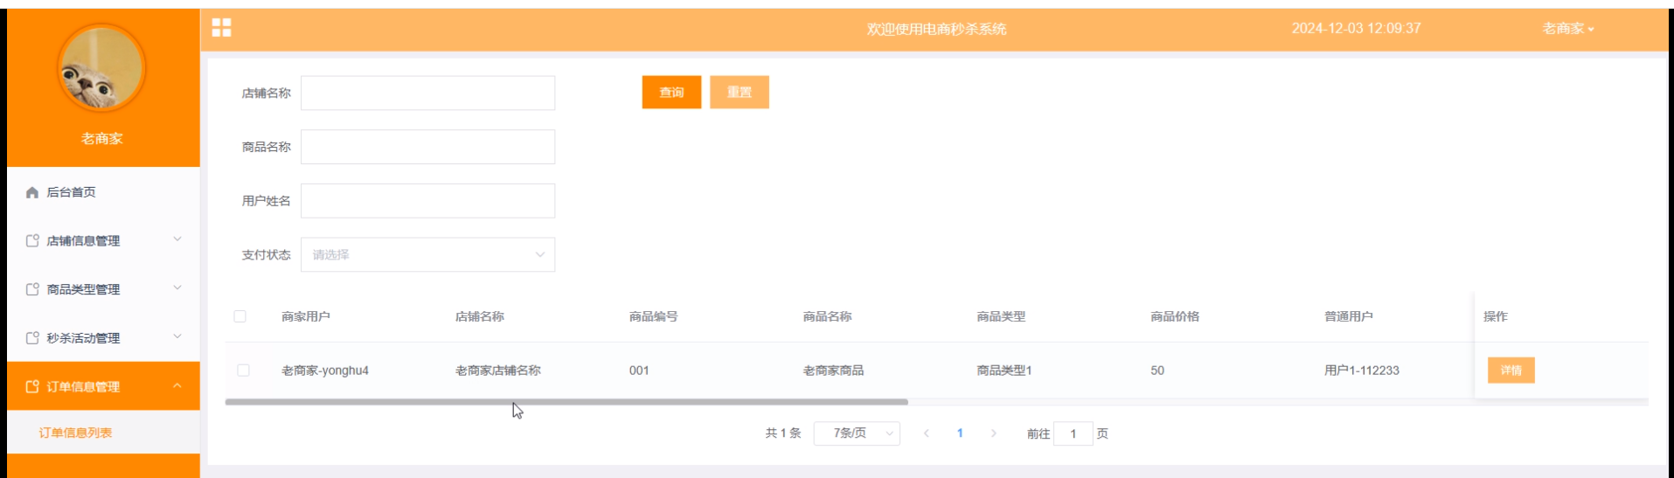Click the 用户1-112233 cell

pyautogui.click(x=1361, y=371)
